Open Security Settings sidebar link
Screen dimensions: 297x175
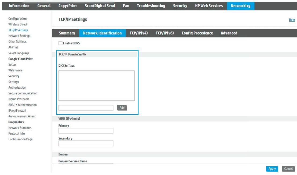click(x=14, y=82)
